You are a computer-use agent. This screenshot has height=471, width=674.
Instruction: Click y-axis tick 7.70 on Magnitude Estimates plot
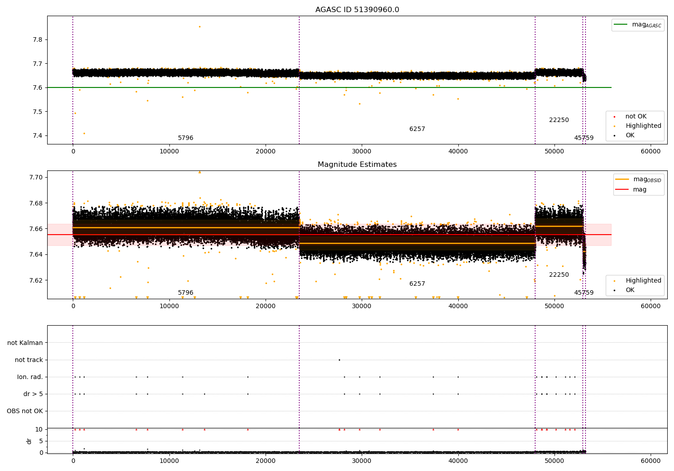pyautogui.click(x=36, y=178)
